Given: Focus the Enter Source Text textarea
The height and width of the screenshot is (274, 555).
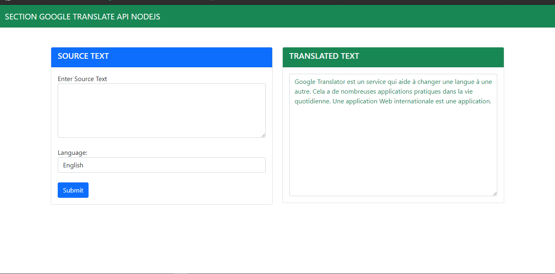Looking at the screenshot, I should (162, 111).
